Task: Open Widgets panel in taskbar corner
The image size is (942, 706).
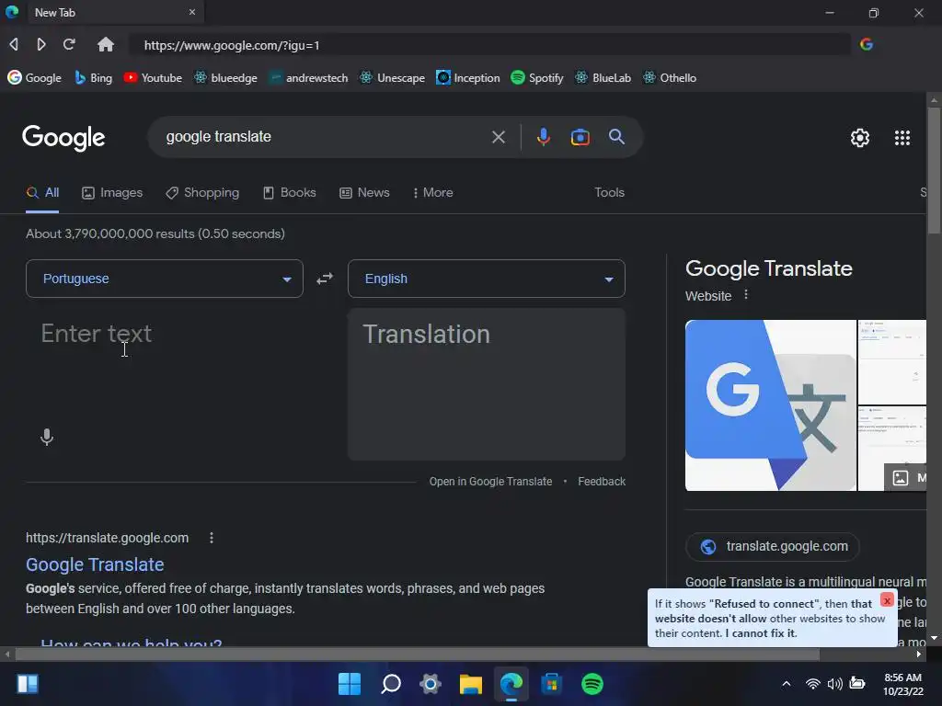Action: 28,684
